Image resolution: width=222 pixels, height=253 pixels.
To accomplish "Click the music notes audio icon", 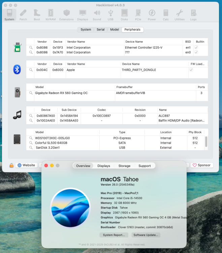I will [17, 115].
